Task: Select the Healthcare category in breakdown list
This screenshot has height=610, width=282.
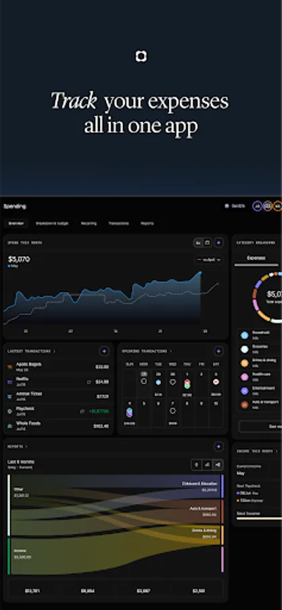Action: [x=259, y=377]
